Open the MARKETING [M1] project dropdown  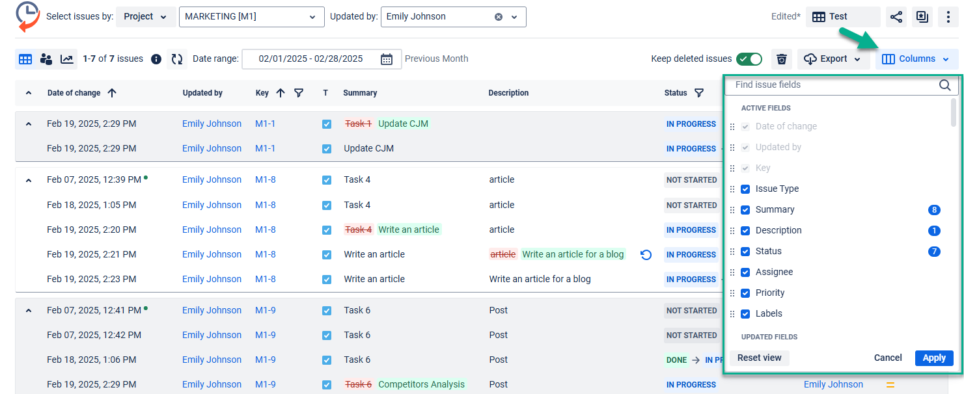(251, 17)
